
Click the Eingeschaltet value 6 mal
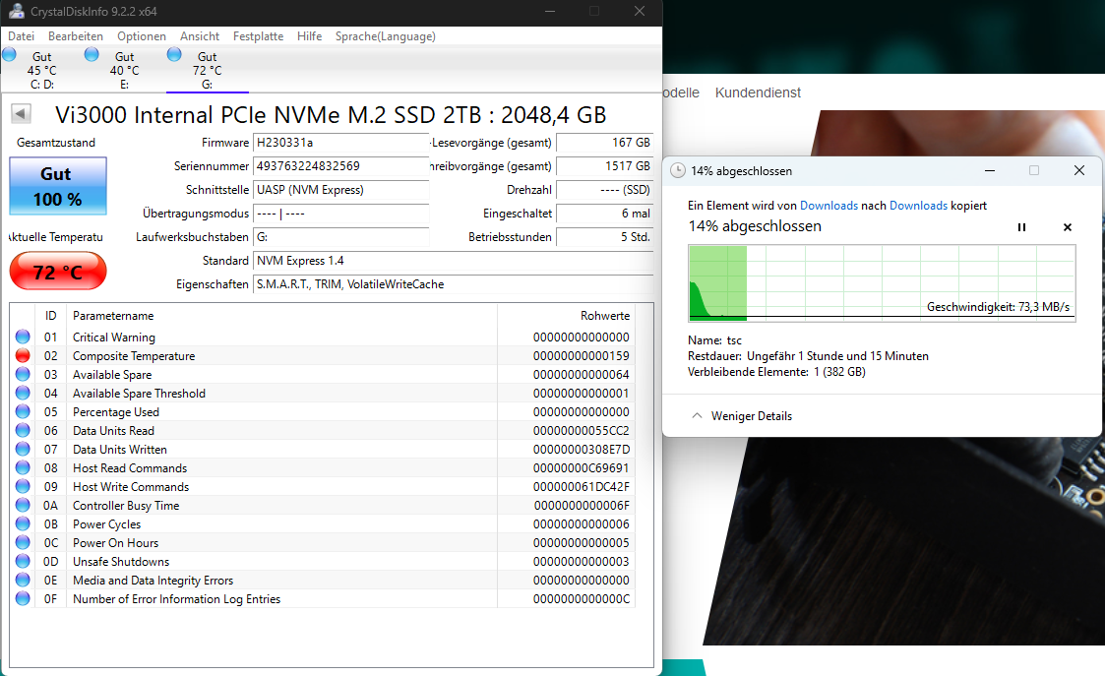tap(604, 214)
